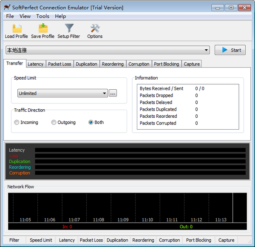Maximize the Connection Emulator window

[231, 8]
